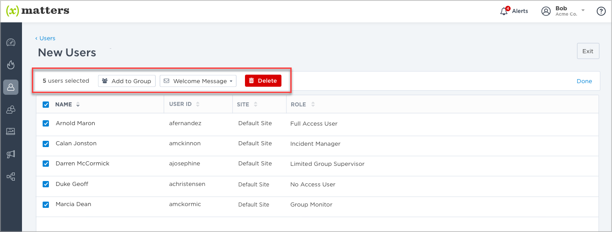Go back via the Users breadcrumb link
Image resolution: width=612 pixels, height=232 pixels.
pos(45,38)
